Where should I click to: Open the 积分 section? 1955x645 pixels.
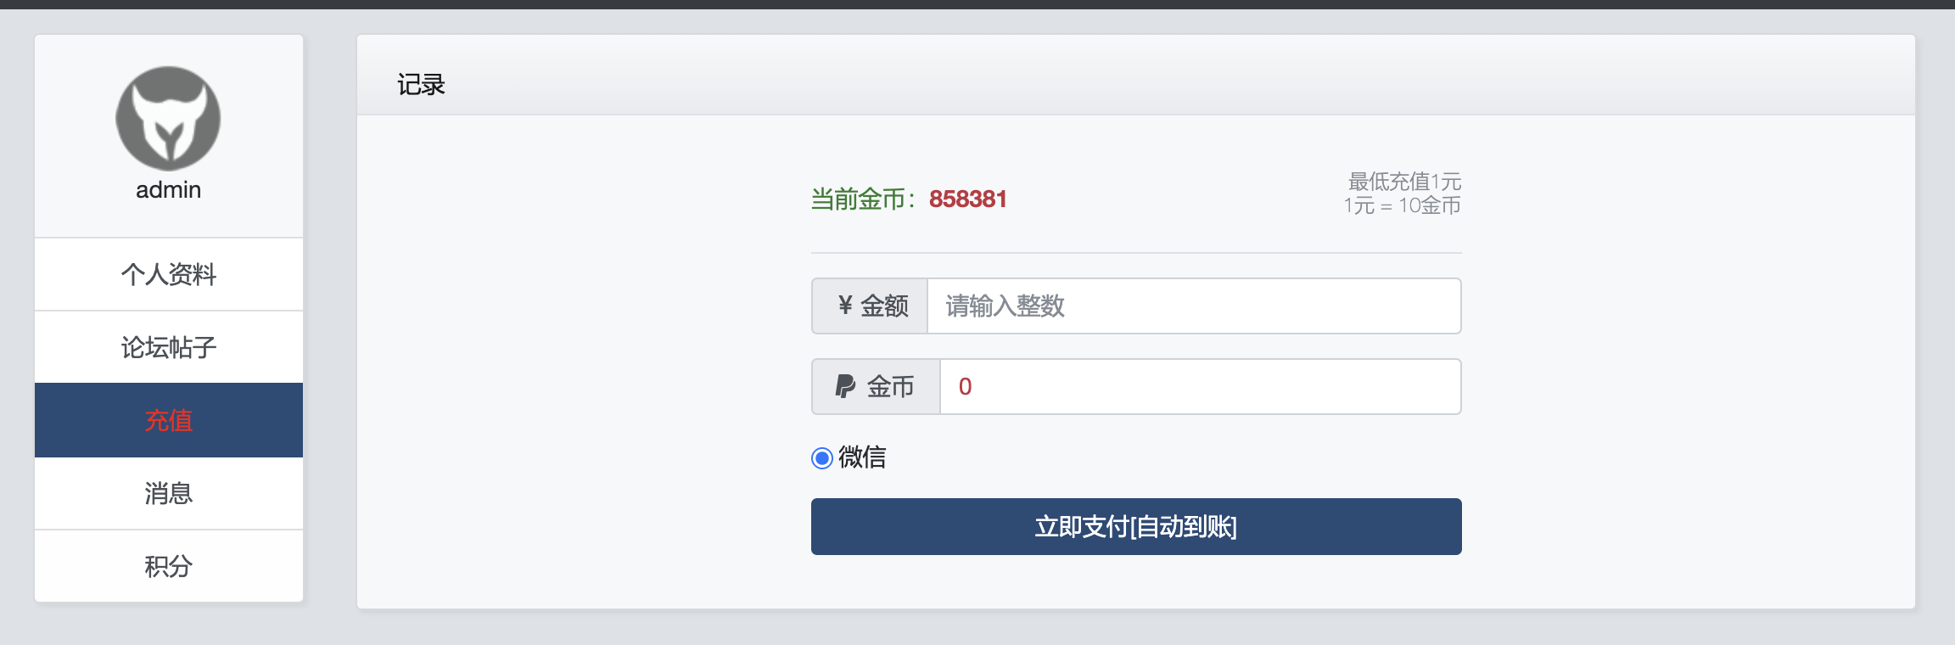[167, 565]
